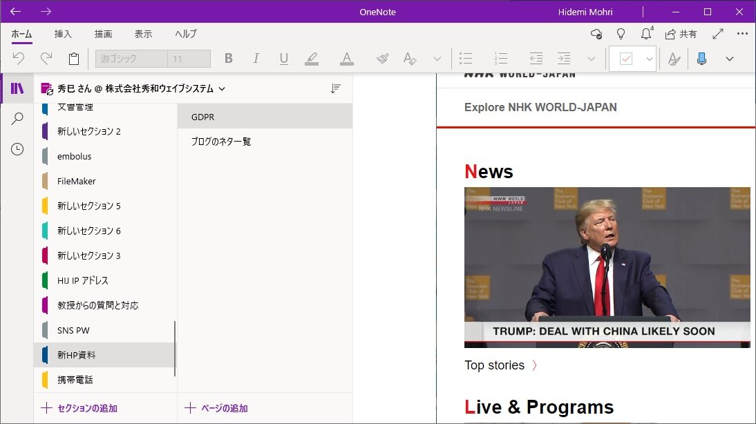Click the bulleted list icon
The width and height of the screenshot is (756, 424).
pyautogui.click(x=466, y=59)
